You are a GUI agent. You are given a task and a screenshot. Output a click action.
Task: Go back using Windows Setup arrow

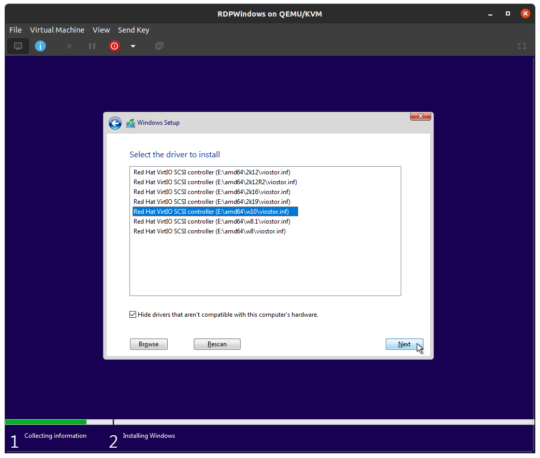click(115, 123)
